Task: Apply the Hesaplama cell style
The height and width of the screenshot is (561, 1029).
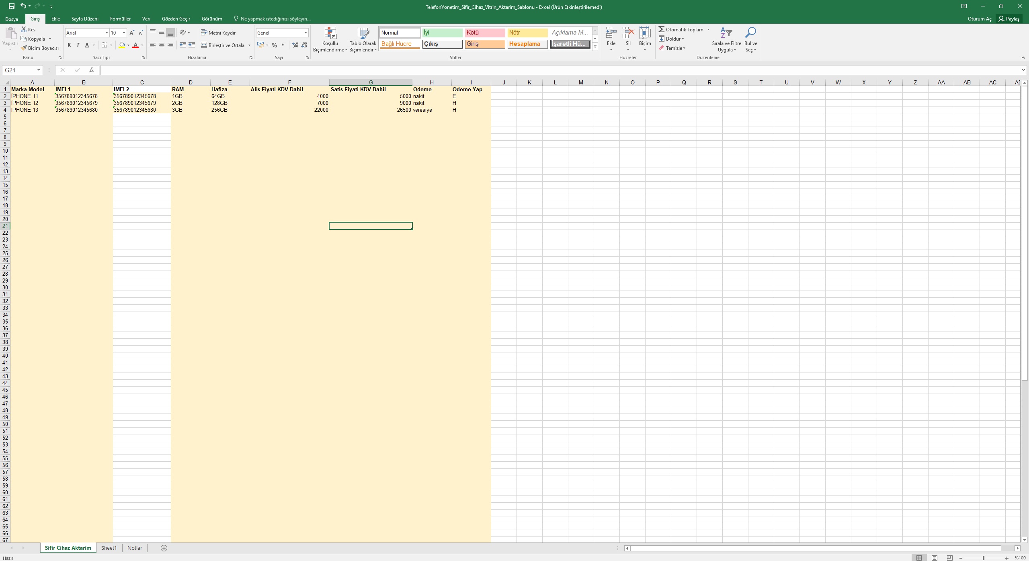Action: coord(527,44)
